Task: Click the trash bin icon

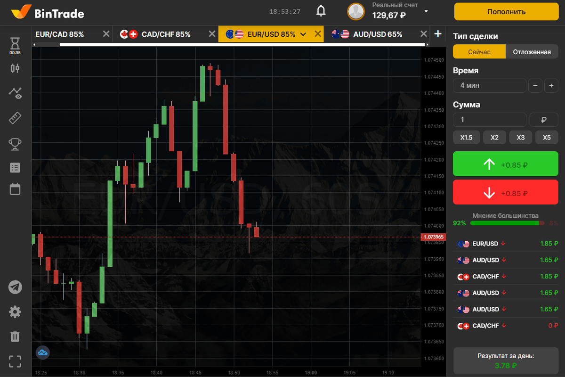Action: pos(15,336)
